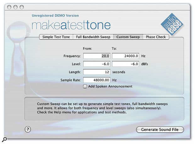This screenshot has height=144, width=195.
Task: Click the Sample Rate field 48000.00
Action: (x=97, y=80)
